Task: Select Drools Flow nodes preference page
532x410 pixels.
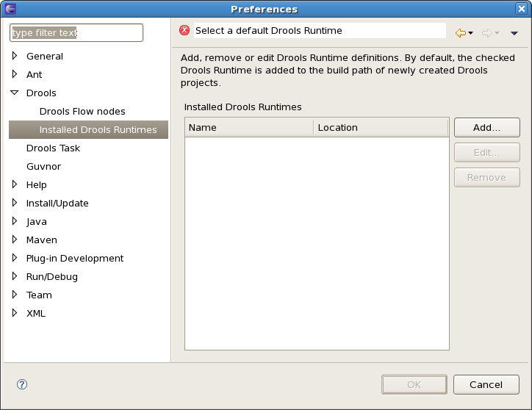Action: pyautogui.click(x=82, y=112)
